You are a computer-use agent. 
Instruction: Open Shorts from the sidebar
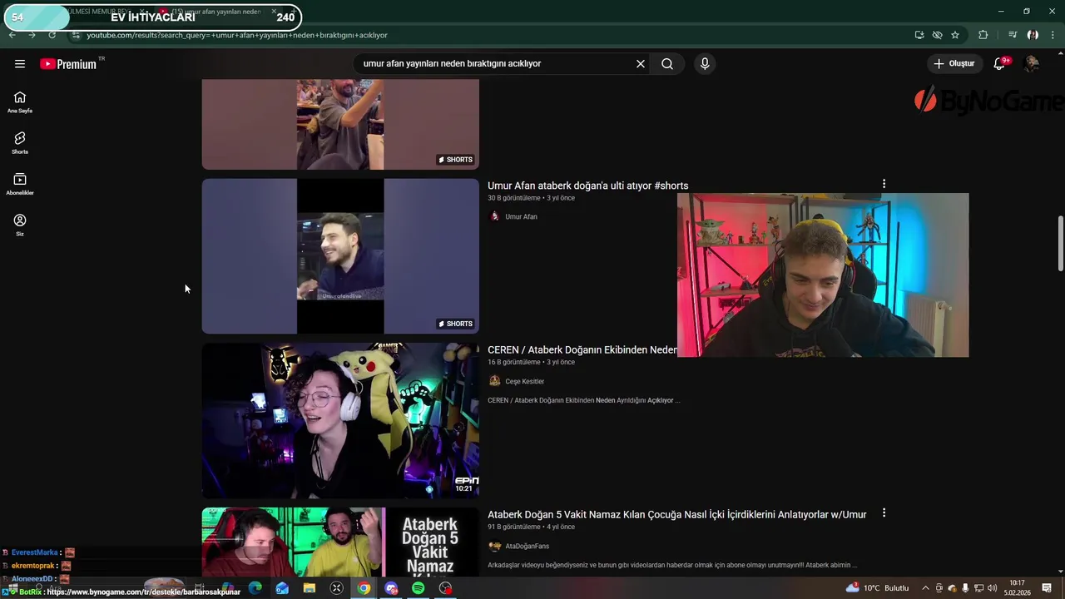tap(20, 143)
